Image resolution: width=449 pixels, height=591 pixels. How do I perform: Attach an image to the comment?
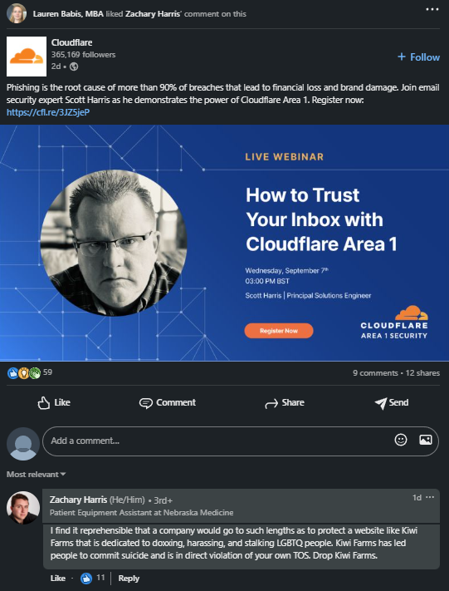click(425, 440)
